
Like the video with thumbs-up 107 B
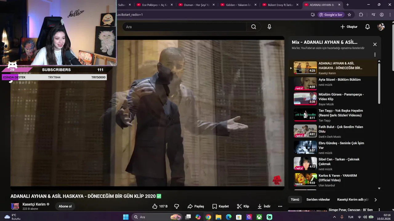tap(160, 206)
